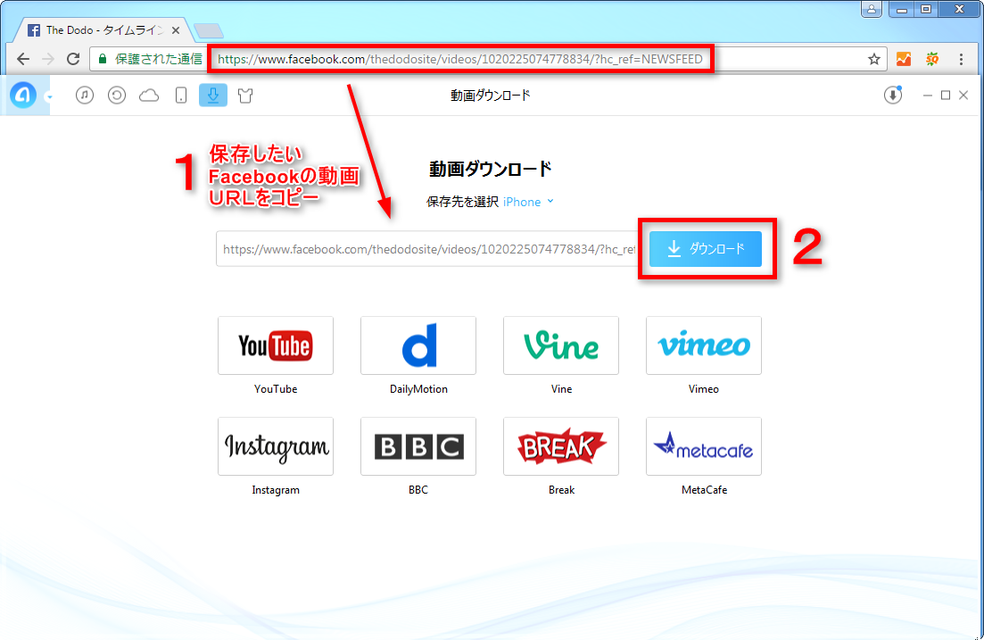Close the The Dodo browser tab
The width and height of the screenshot is (984, 640).
pyautogui.click(x=176, y=30)
